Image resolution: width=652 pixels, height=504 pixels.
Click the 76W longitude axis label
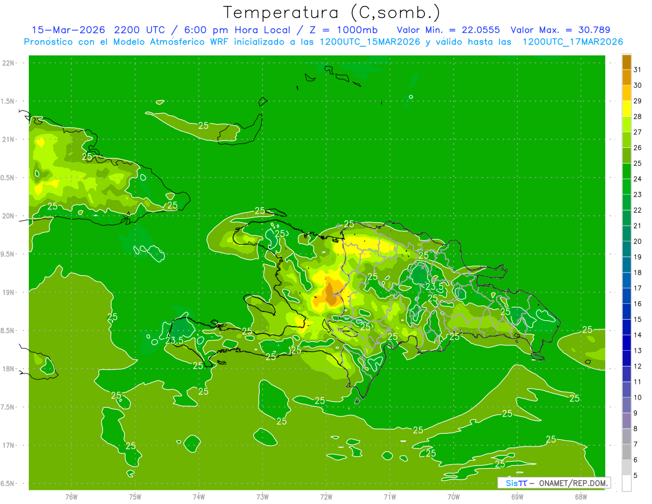pyautogui.click(x=71, y=496)
